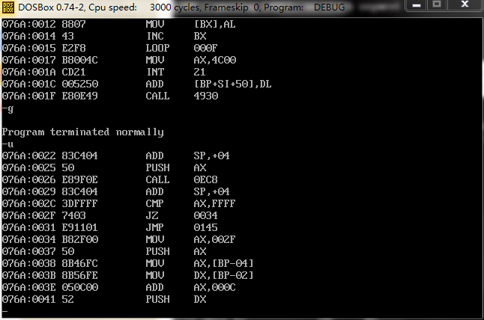The width and height of the screenshot is (484, 320).
Task: Click machine code bytes B8004C
Action: coord(79,60)
